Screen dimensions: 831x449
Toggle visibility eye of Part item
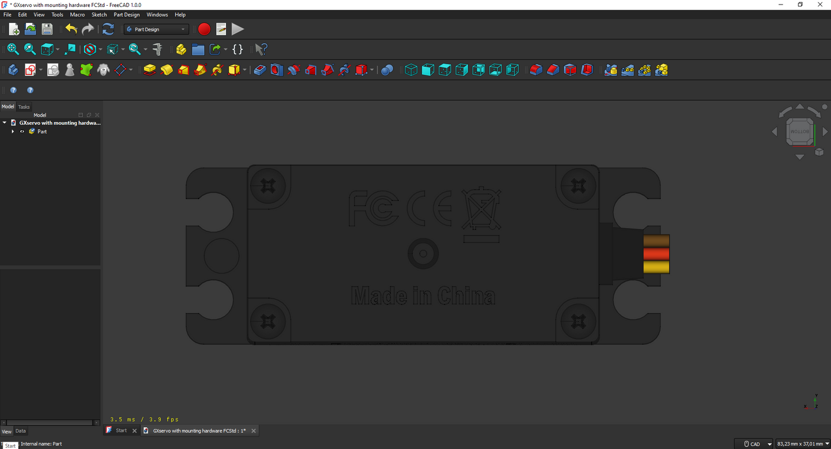[22, 132]
